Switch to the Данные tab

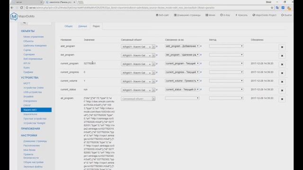[82, 26]
